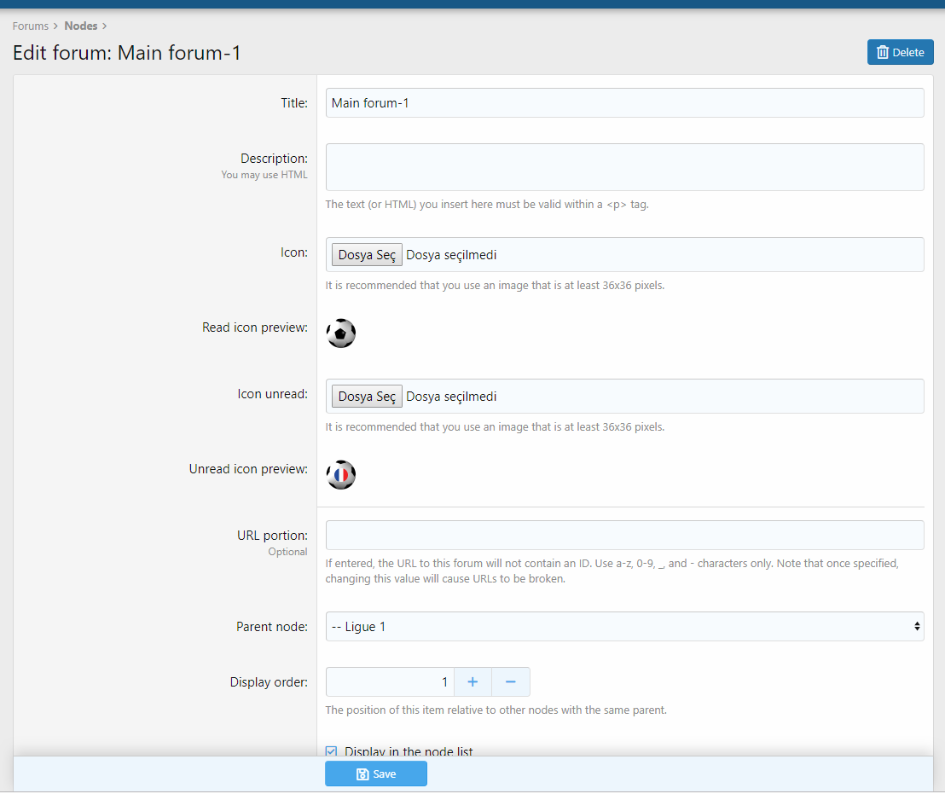Click the French flag unread icon preview

(x=341, y=475)
